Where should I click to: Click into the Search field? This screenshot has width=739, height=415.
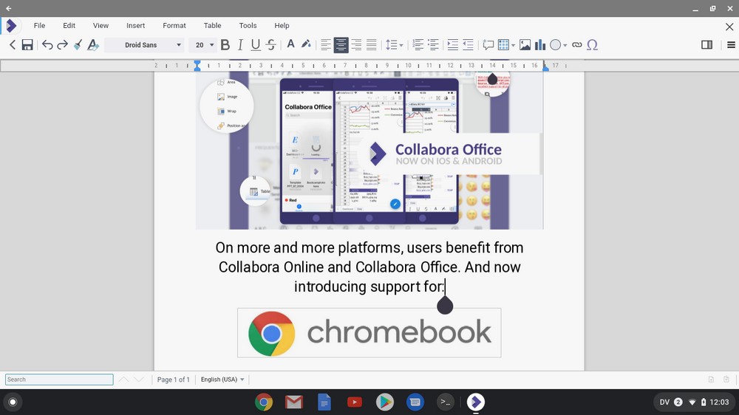point(59,380)
